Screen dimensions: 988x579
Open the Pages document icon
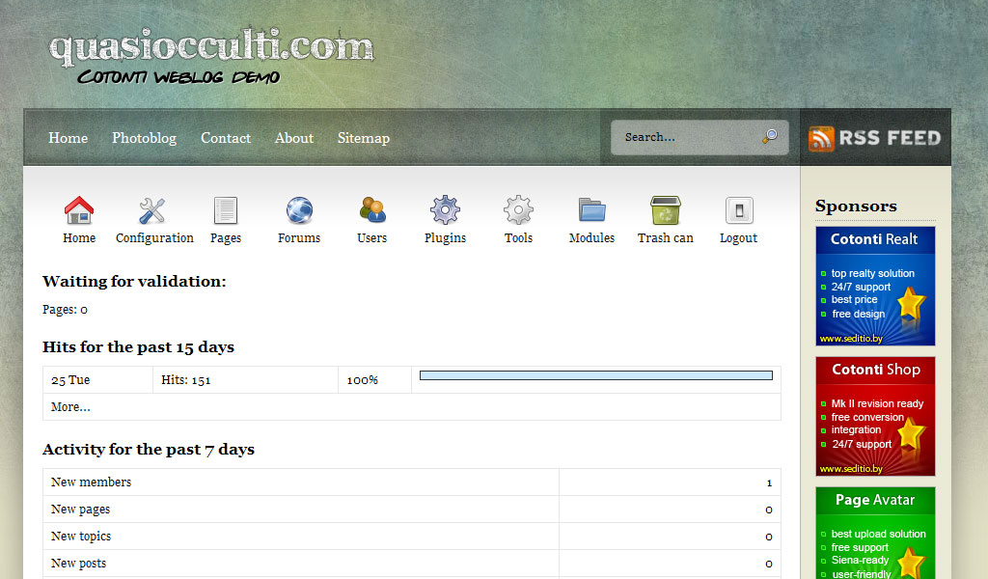(226, 210)
